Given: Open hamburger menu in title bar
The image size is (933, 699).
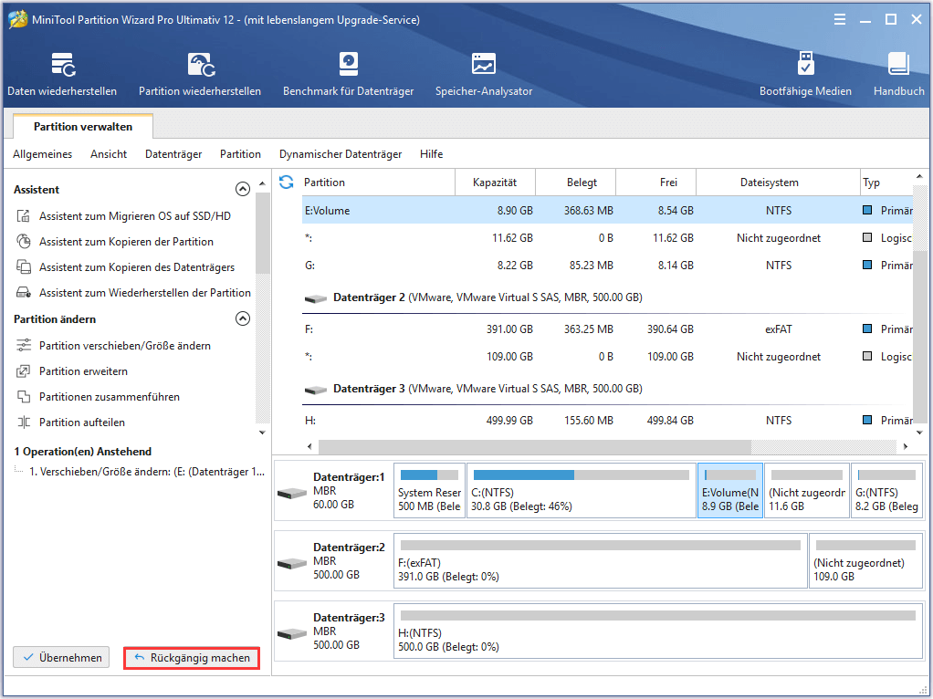Looking at the screenshot, I should 840,20.
